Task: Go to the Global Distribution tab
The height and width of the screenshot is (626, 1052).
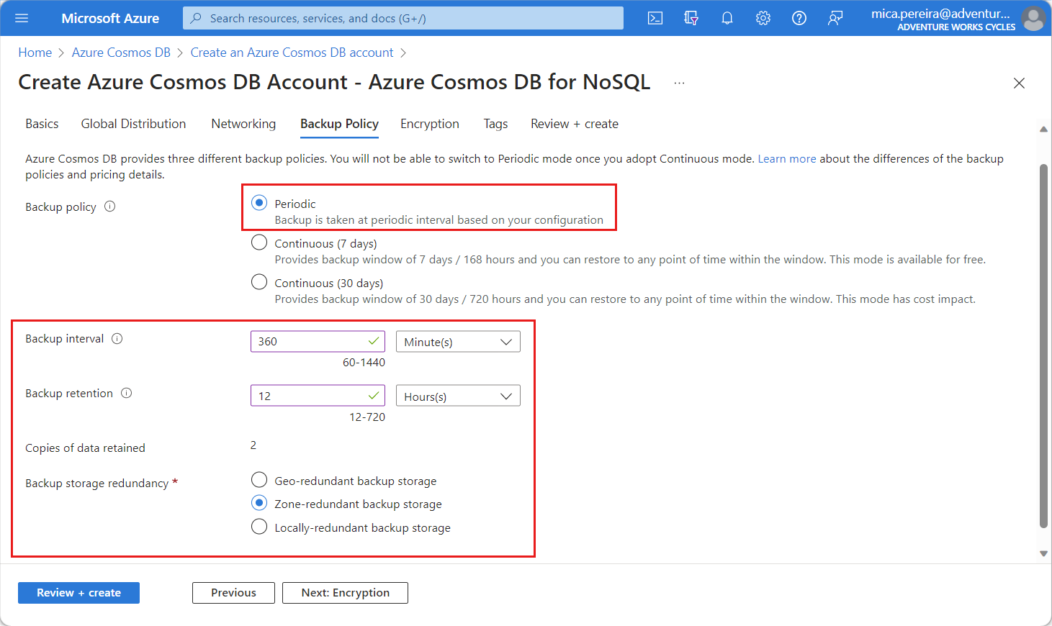Action: point(133,124)
